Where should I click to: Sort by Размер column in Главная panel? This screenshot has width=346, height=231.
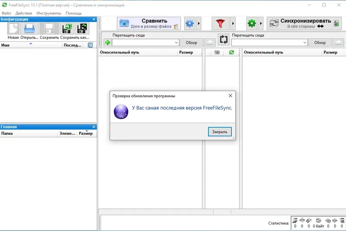coord(87,133)
